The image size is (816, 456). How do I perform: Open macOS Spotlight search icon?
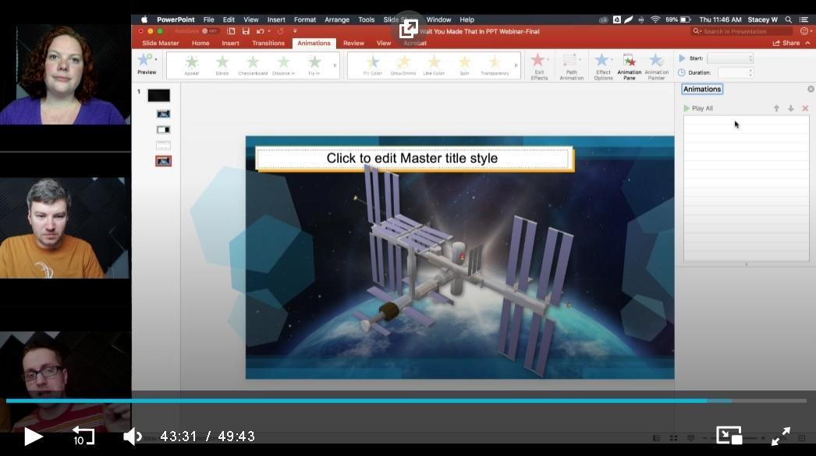tap(789, 19)
